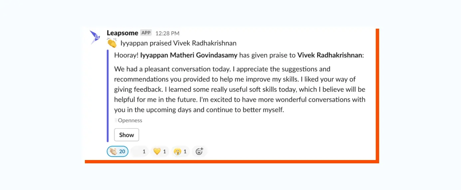Click bold Vivek Radhakrishnan name after 'praise to'

tap(330, 55)
